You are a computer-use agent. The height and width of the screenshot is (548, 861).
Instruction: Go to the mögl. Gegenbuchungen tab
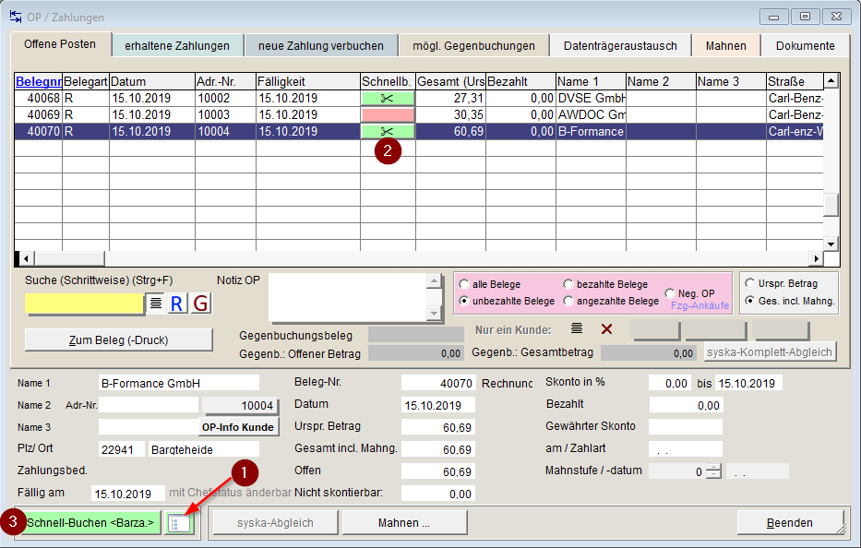point(474,46)
